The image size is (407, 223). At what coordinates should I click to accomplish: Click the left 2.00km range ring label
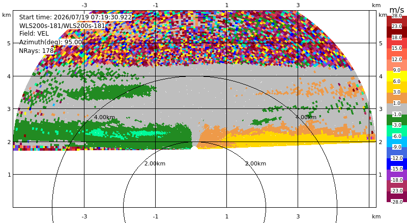point(155,163)
